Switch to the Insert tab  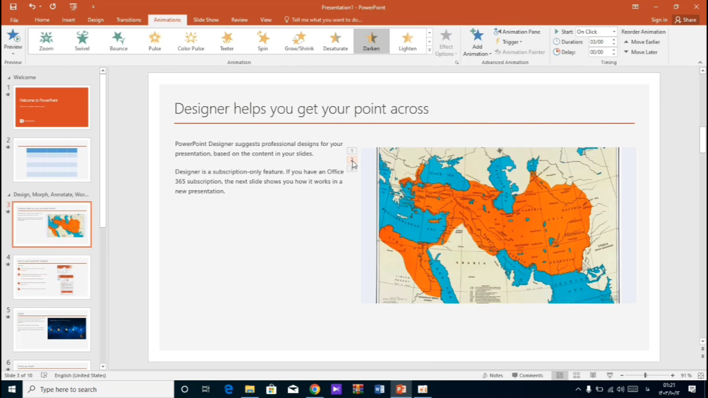pyautogui.click(x=68, y=20)
